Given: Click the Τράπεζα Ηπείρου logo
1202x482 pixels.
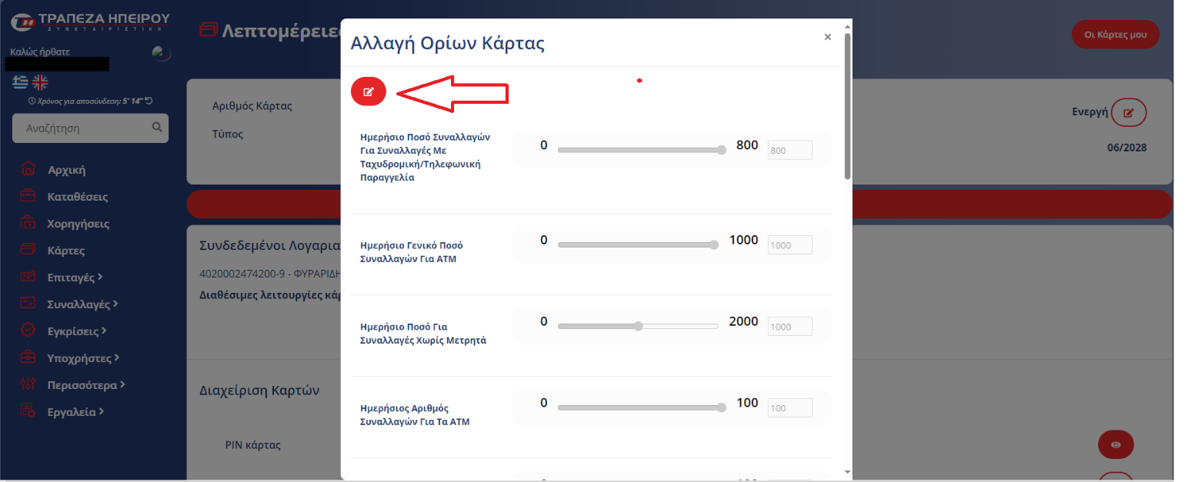Looking at the screenshot, I should pos(91,22).
